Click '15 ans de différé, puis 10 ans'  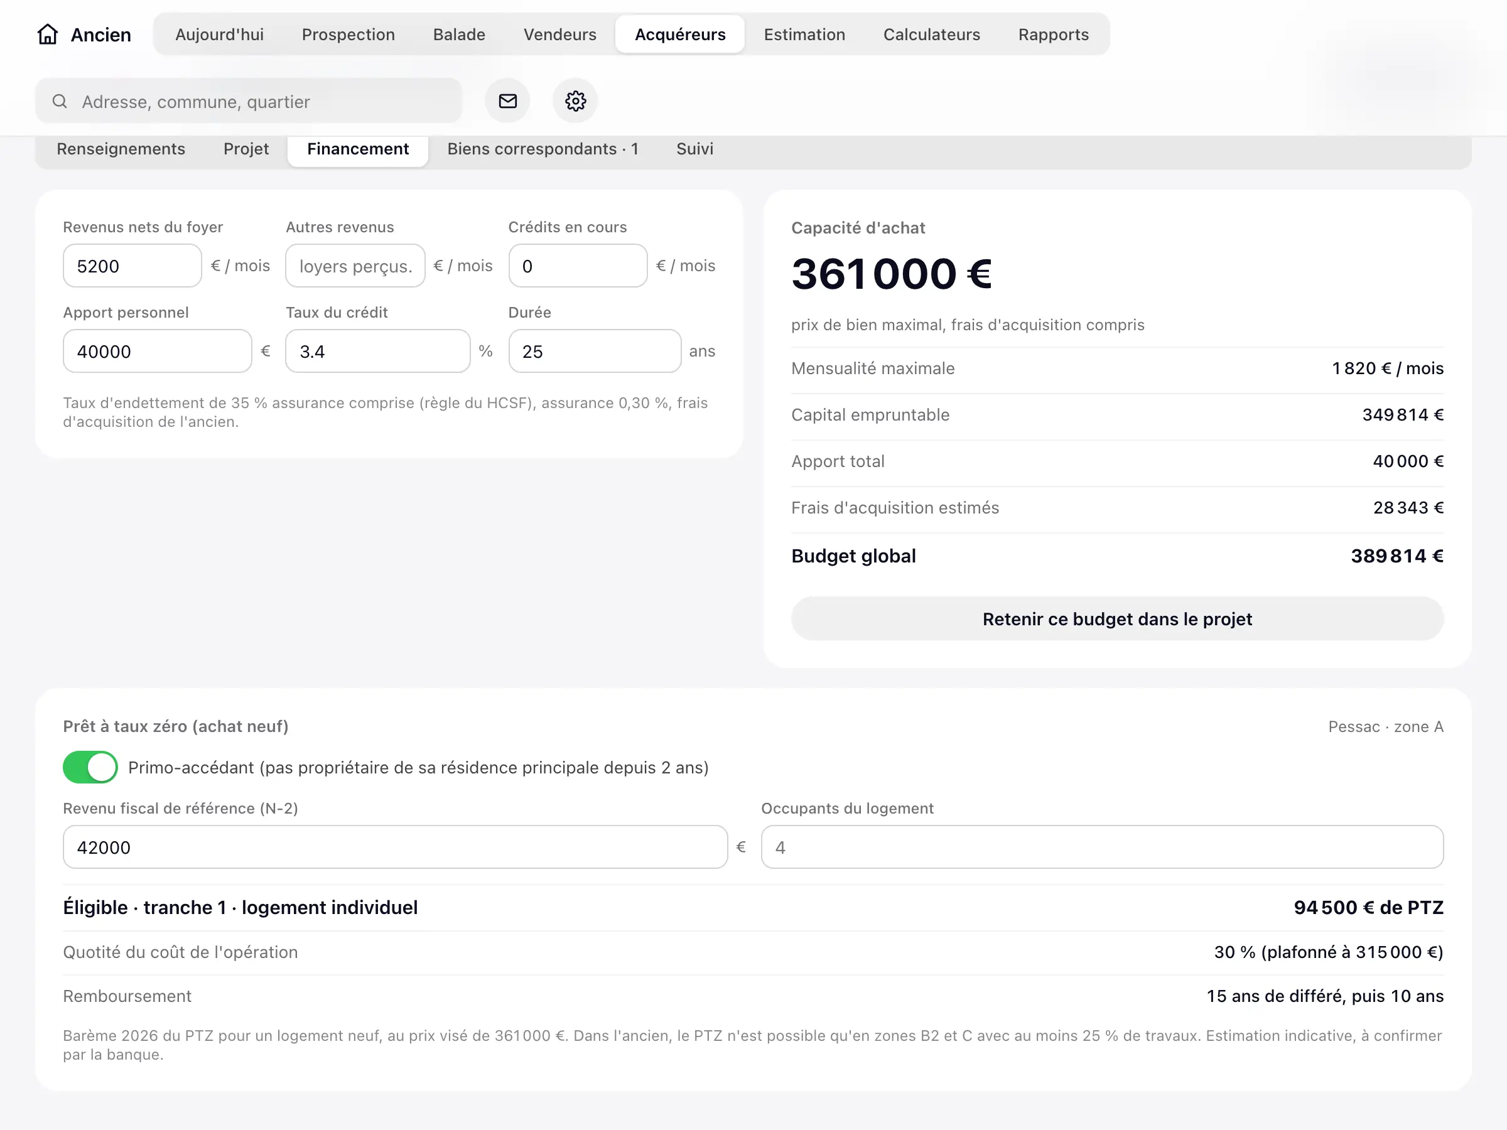click(1325, 996)
